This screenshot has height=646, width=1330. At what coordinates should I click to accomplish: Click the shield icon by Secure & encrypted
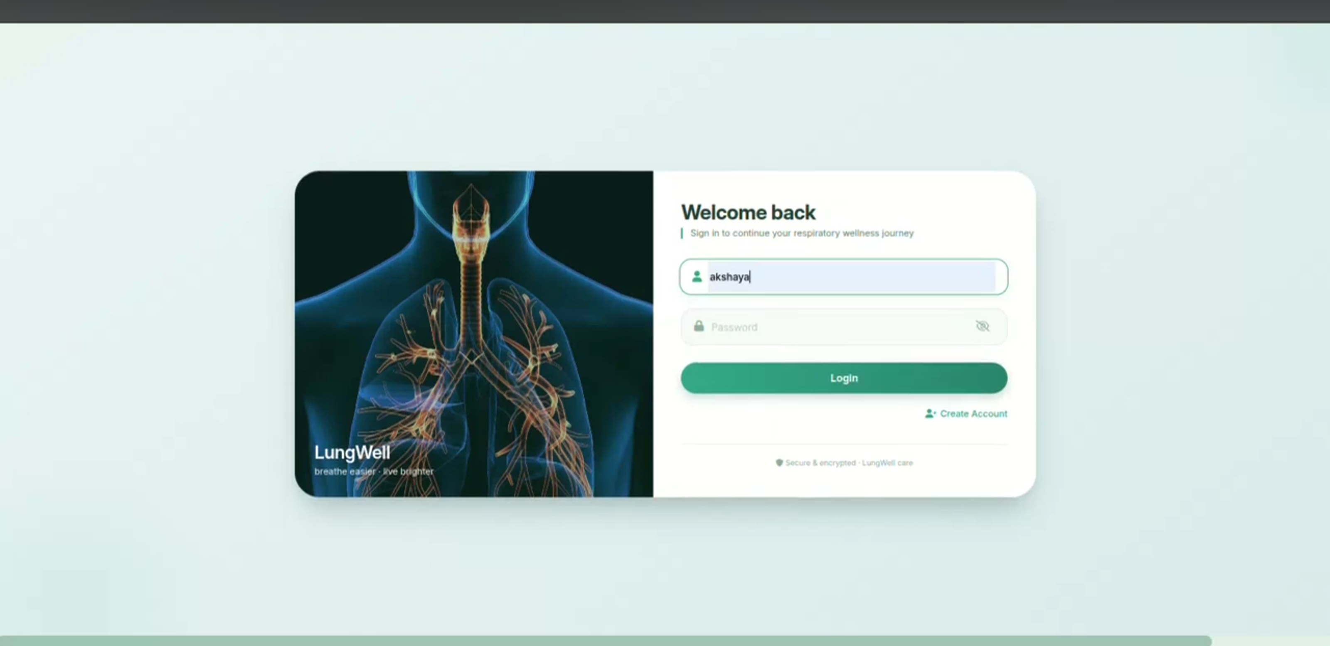(779, 463)
